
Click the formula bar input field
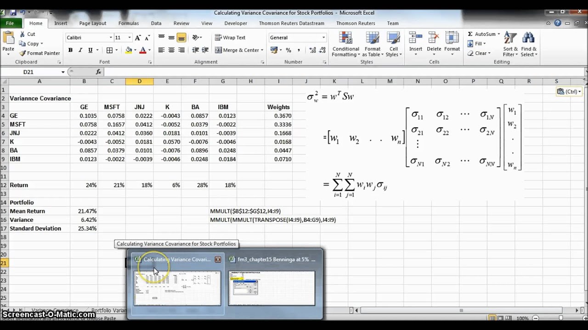pyautogui.click(x=345, y=72)
